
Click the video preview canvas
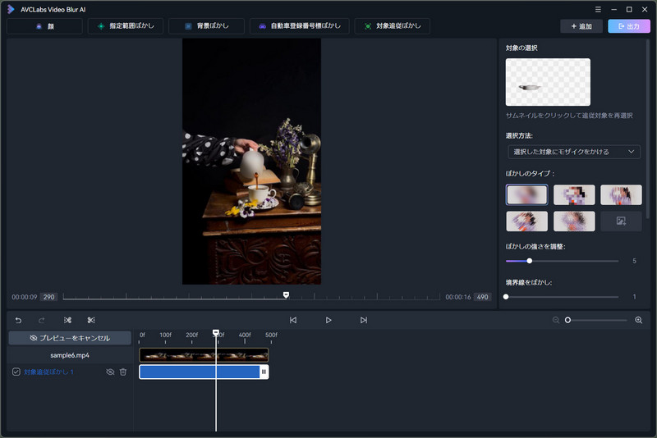pos(251,162)
